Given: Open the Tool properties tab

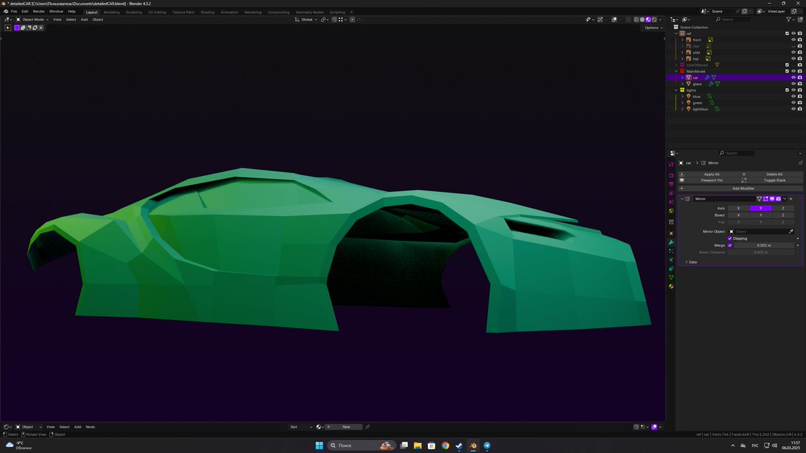Looking at the screenshot, I should tap(671, 164).
